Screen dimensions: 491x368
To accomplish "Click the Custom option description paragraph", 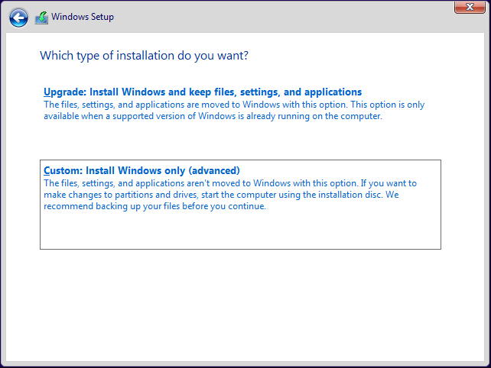I will [x=229, y=195].
